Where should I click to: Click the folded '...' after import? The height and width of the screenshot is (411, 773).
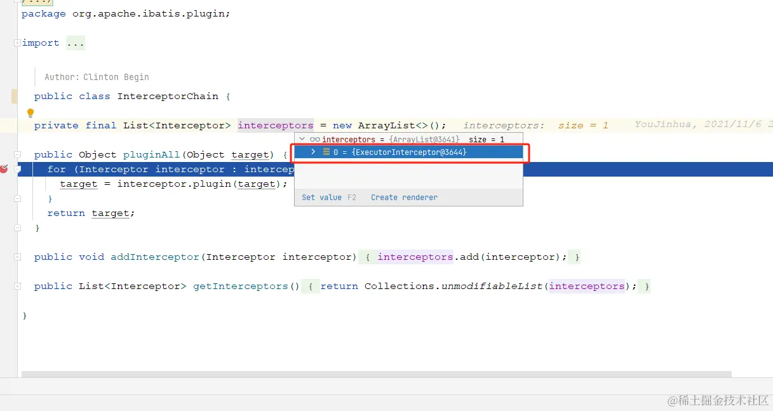(76, 43)
